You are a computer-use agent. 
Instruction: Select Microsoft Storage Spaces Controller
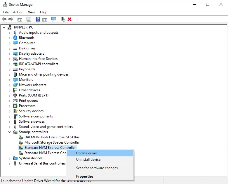pos(52,142)
